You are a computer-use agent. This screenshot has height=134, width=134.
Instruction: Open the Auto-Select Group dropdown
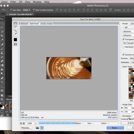[27, 10]
